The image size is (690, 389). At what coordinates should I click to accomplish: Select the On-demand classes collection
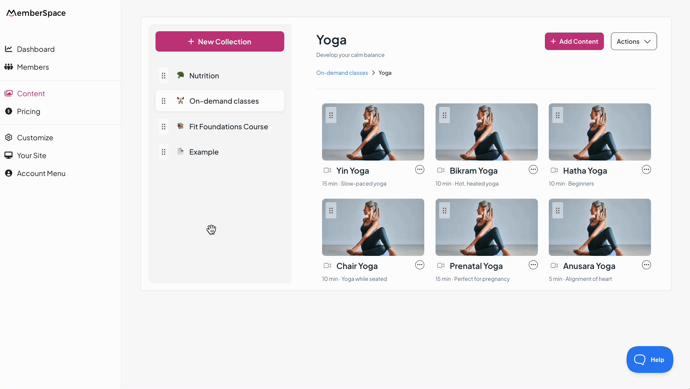(x=220, y=101)
